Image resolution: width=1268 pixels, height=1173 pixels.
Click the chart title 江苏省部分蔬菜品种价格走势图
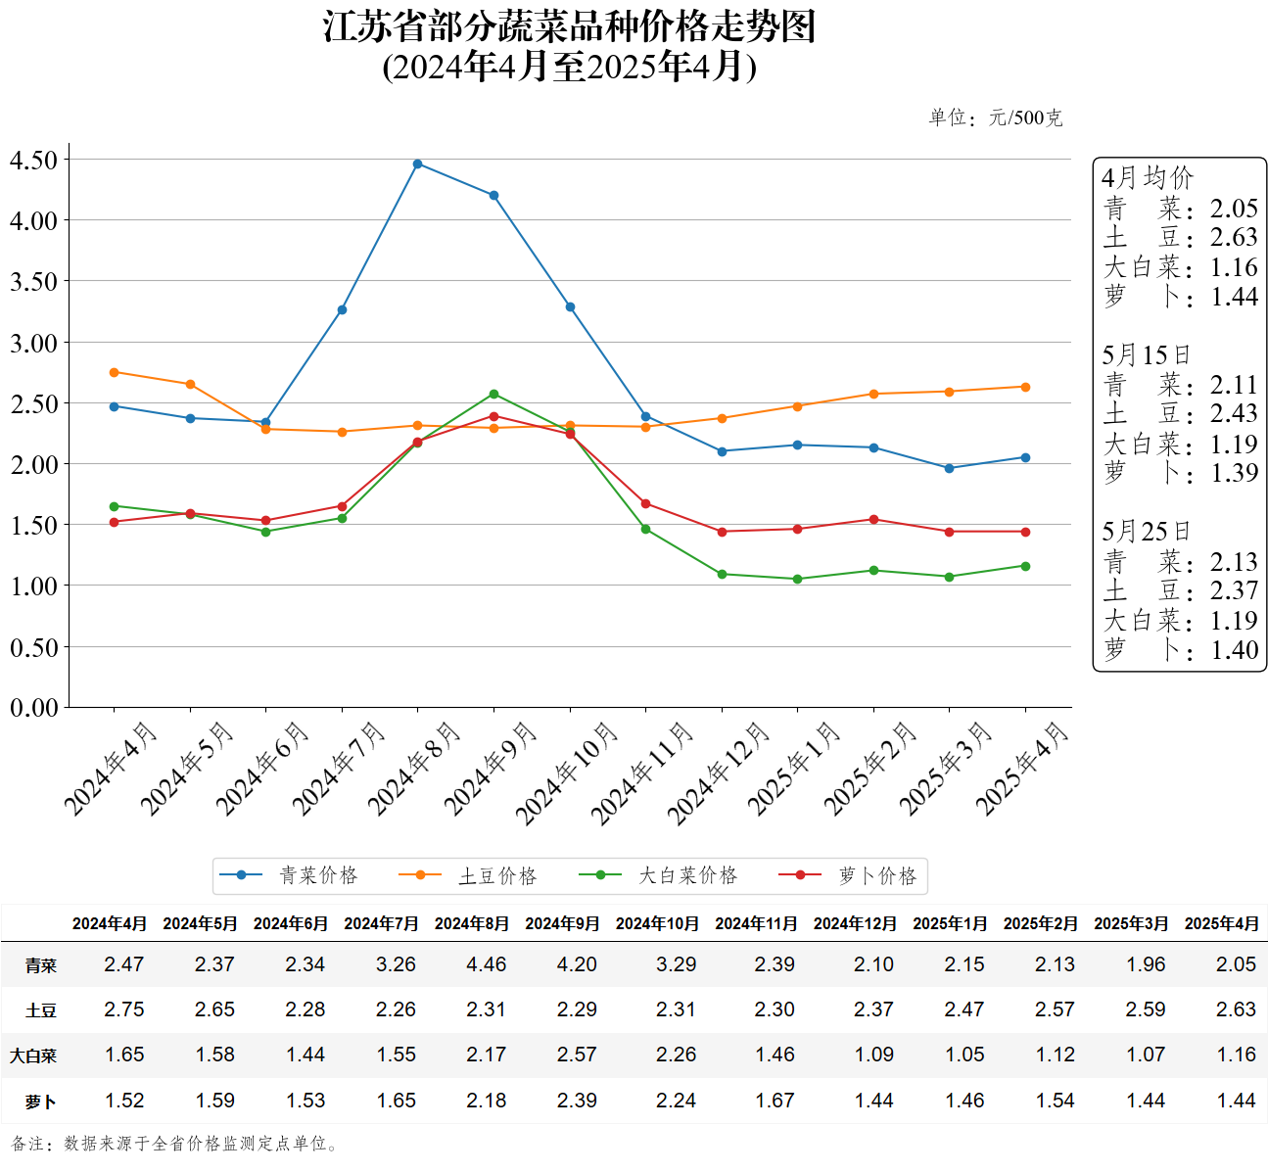(x=570, y=26)
